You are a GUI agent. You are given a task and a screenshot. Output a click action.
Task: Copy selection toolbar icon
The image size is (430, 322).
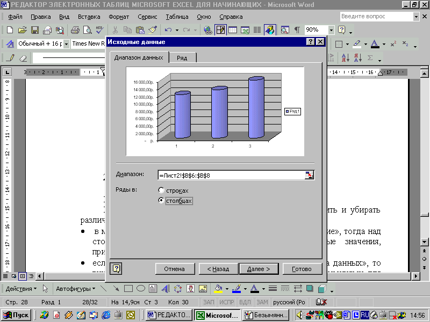[x=127, y=30]
